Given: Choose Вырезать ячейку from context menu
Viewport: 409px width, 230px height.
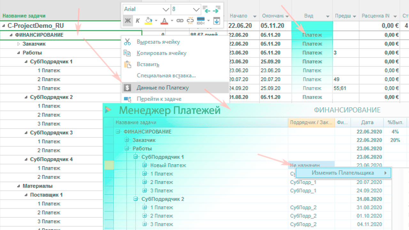Looking at the screenshot, I should 158,42.
